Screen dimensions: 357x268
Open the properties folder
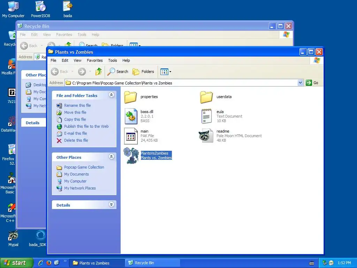pos(130,97)
